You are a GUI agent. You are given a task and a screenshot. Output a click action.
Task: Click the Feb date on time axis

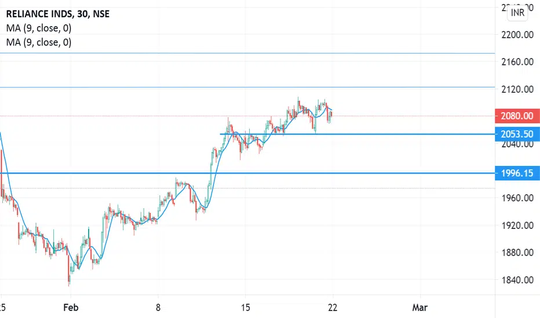[71, 308]
